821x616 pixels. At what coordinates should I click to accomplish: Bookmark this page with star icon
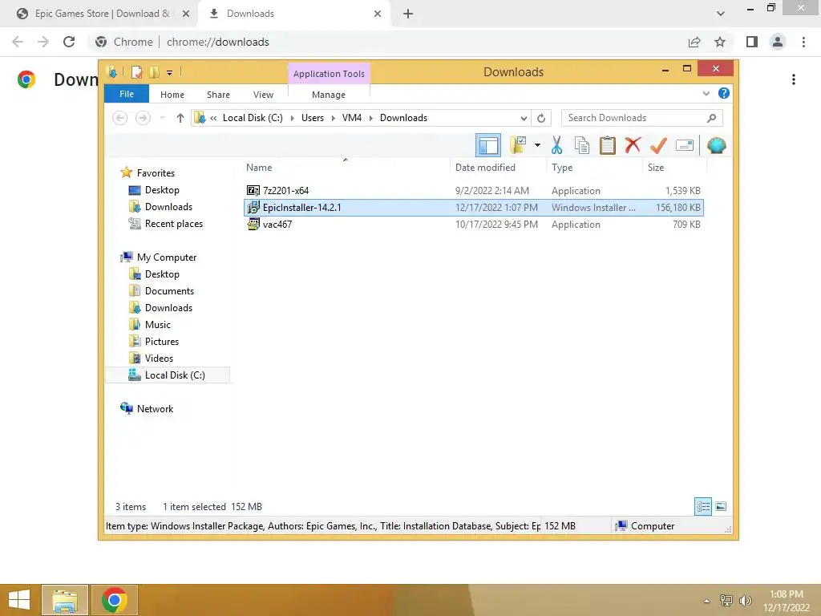coord(720,42)
